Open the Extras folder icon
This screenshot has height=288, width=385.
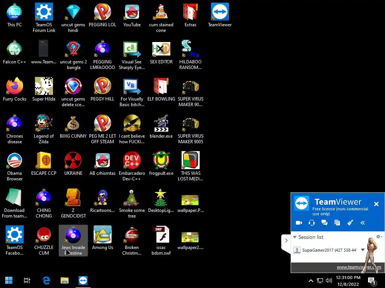[190, 15]
